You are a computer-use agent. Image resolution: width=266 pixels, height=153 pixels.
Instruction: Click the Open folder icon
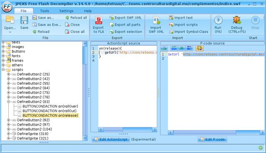point(10,19)
